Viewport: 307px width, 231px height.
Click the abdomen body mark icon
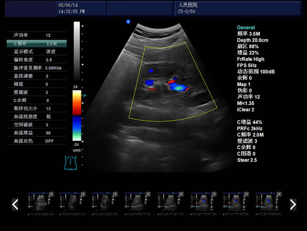[x=70, y=162]
